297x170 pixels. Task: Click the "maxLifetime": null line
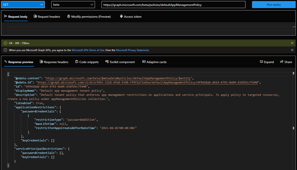click(51, 124)
